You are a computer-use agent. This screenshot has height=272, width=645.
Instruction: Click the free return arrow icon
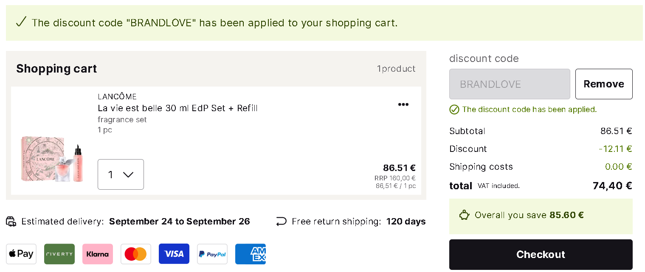281,222
